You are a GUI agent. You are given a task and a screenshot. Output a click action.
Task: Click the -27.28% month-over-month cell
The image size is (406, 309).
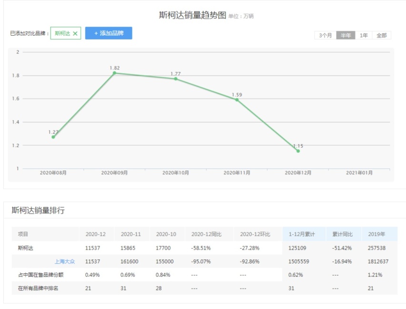pyautogui.click(x=250, y=248)
